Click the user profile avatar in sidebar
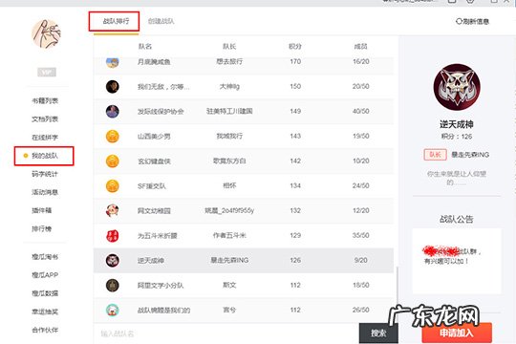Viewport: 516px width, 344px height. tap(47, 34)
